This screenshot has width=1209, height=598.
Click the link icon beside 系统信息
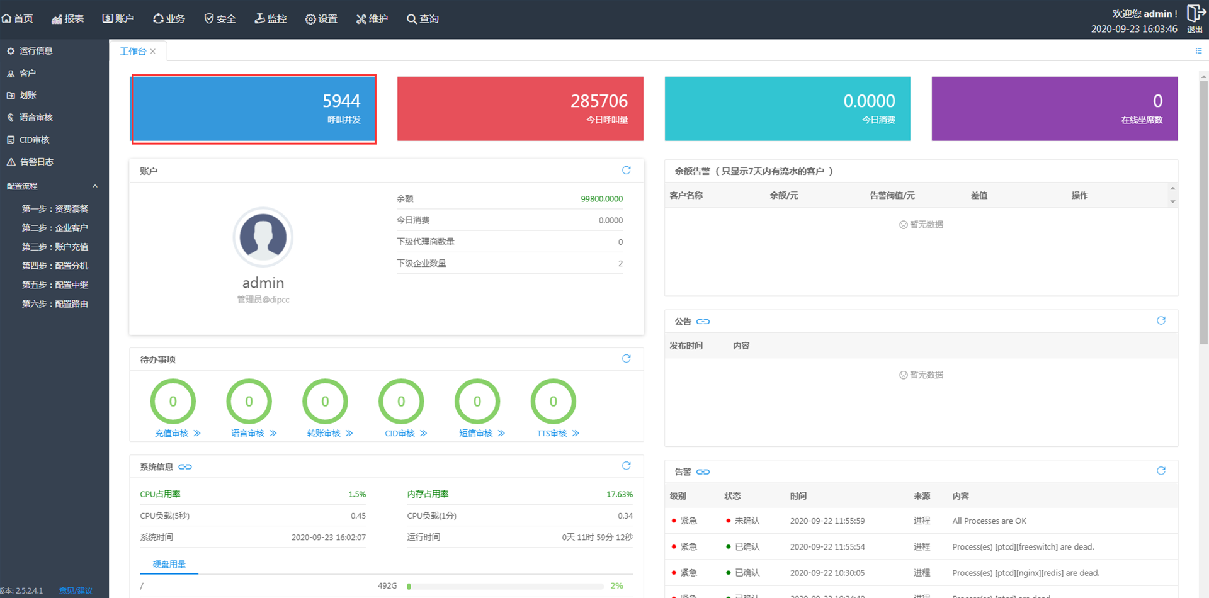(x=185, y=467)
